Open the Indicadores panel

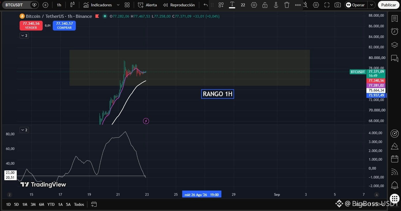pos(97,5)
